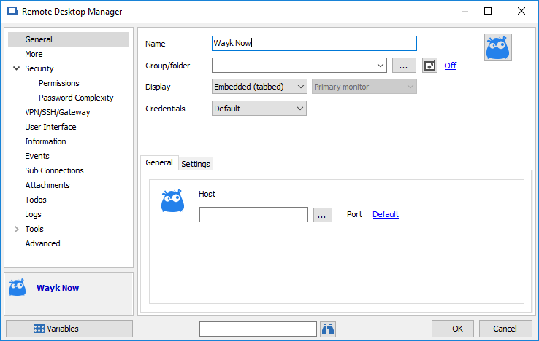Click the Wayk Now label in footer panel
Image resolution: width=539 pixels, height=341 pixels.
point(58,288)
